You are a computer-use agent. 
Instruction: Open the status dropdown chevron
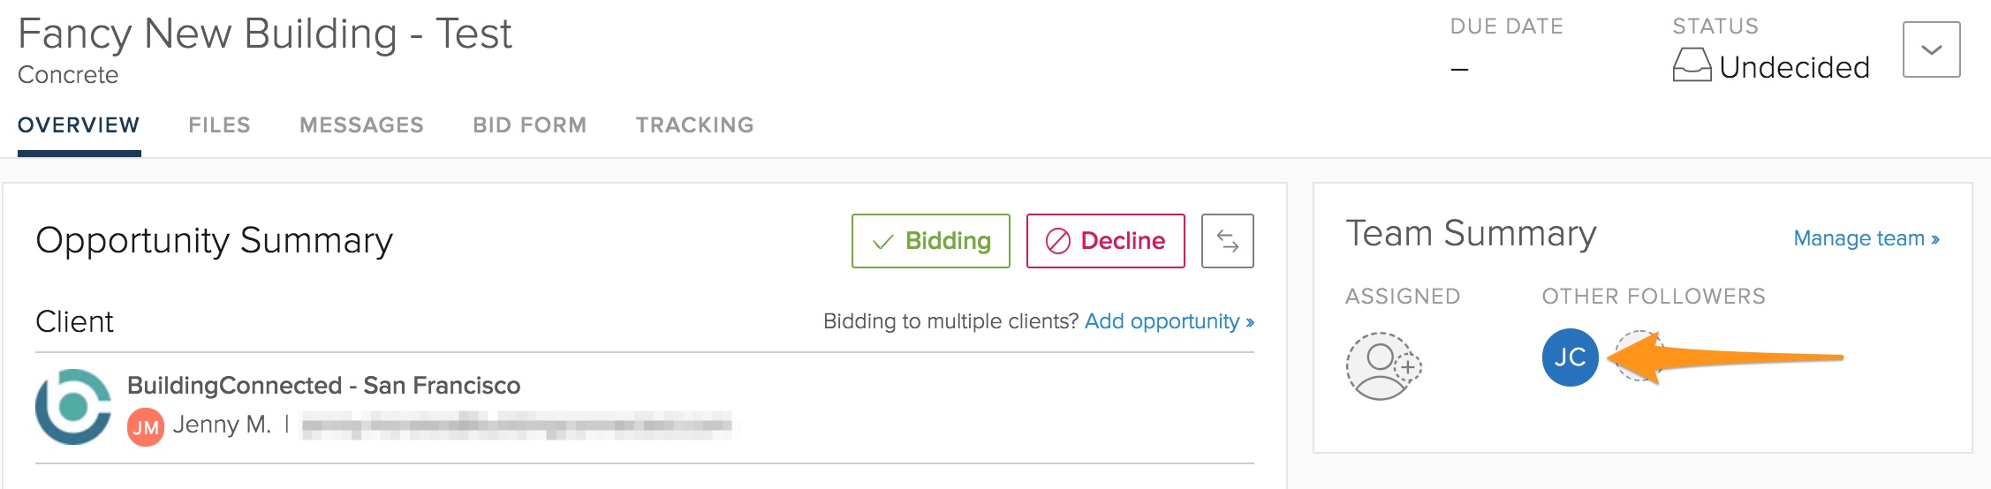[x=1931, y=50]
